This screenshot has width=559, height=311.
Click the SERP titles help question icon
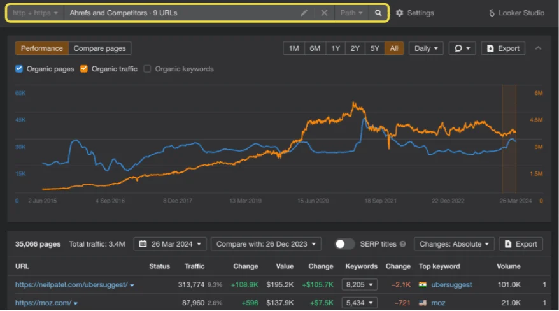coord(403,244)
